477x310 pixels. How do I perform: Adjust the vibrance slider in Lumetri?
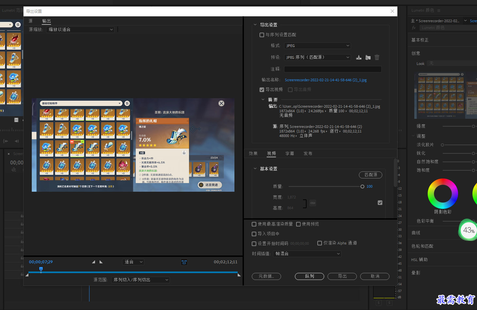pyautogui.click(x=473, y=162)
